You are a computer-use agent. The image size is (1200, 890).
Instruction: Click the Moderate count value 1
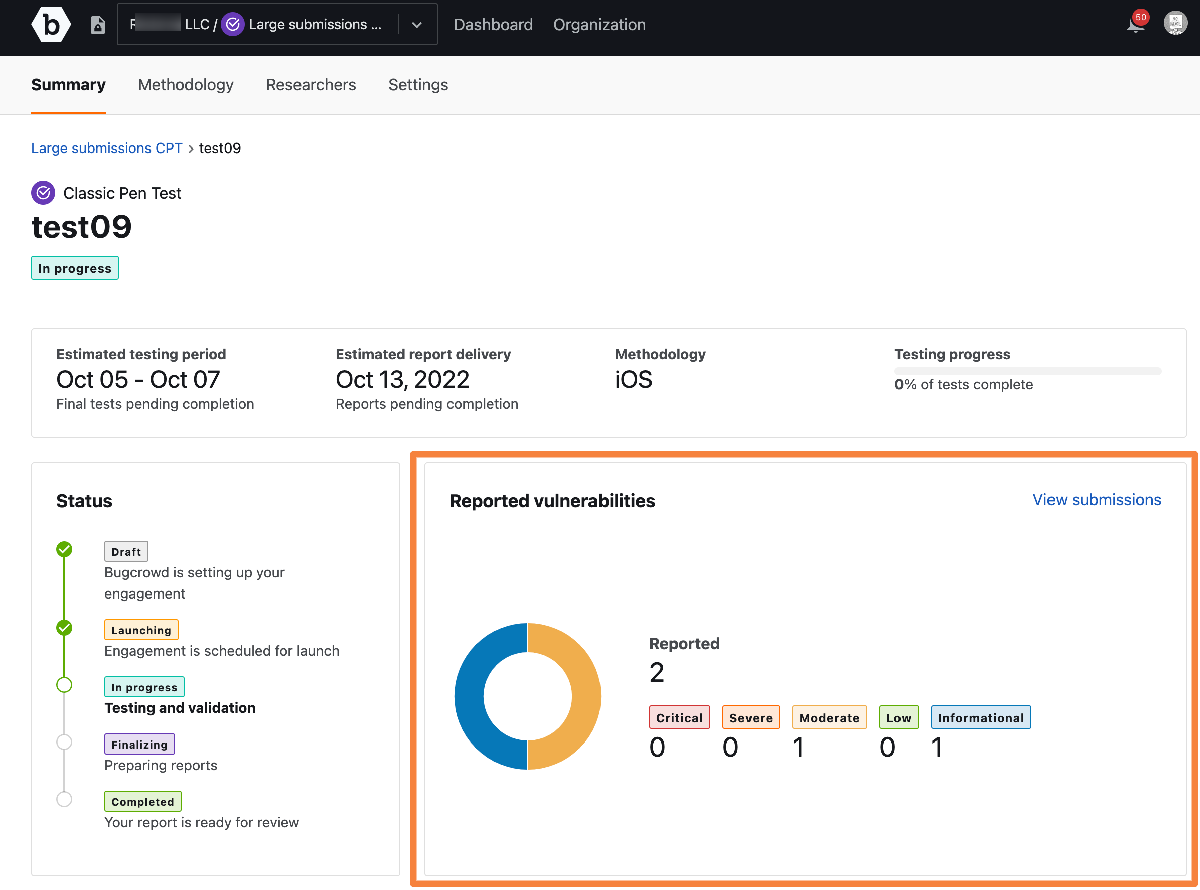point(798,747)
